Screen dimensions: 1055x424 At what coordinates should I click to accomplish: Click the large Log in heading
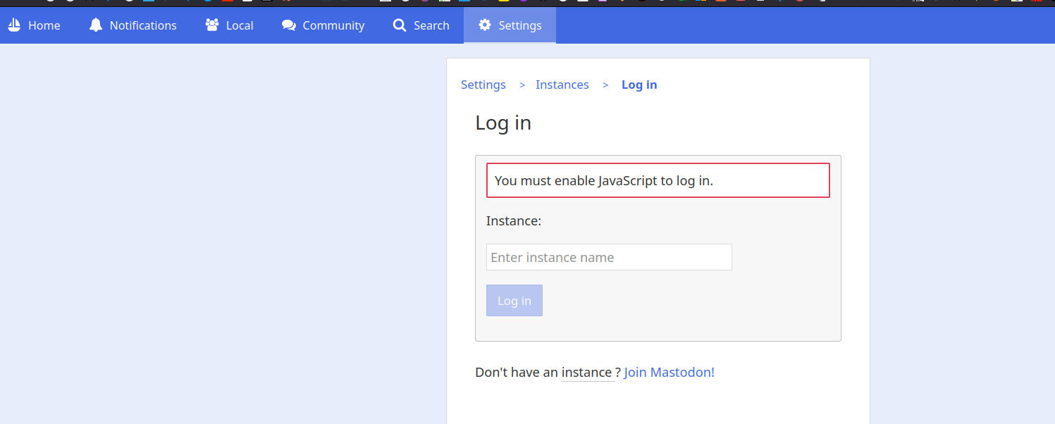503,123
